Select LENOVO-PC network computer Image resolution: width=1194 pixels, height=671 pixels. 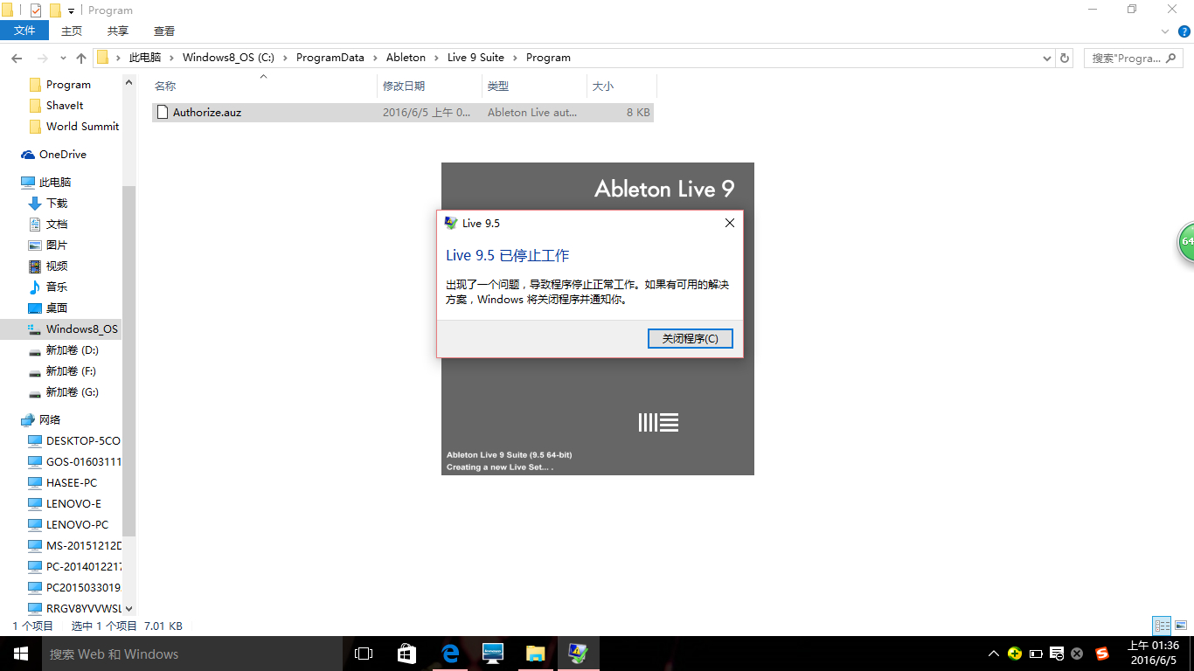[77, 525]
